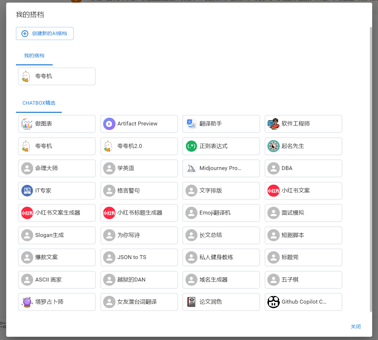The image size is (378, 340).
Task: Click the green regex icon of 正则表达式
Action: click(x=191, y=146)
